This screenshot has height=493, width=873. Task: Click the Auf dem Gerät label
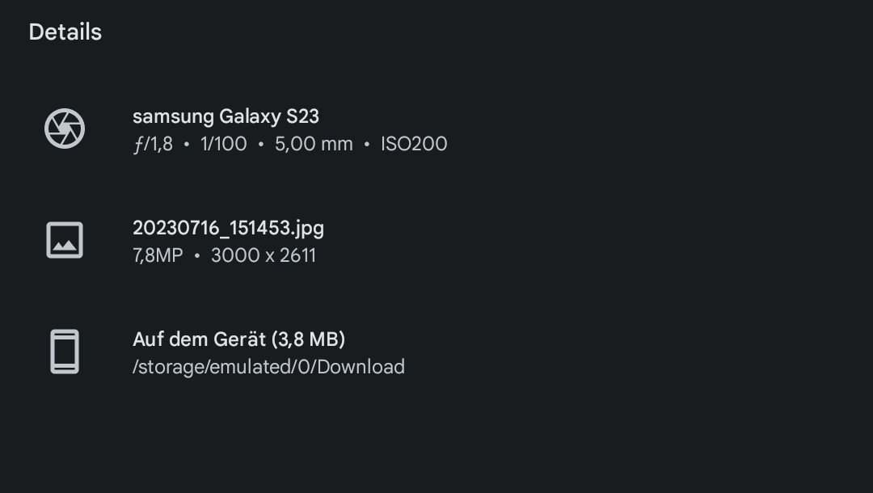point(199,339)
